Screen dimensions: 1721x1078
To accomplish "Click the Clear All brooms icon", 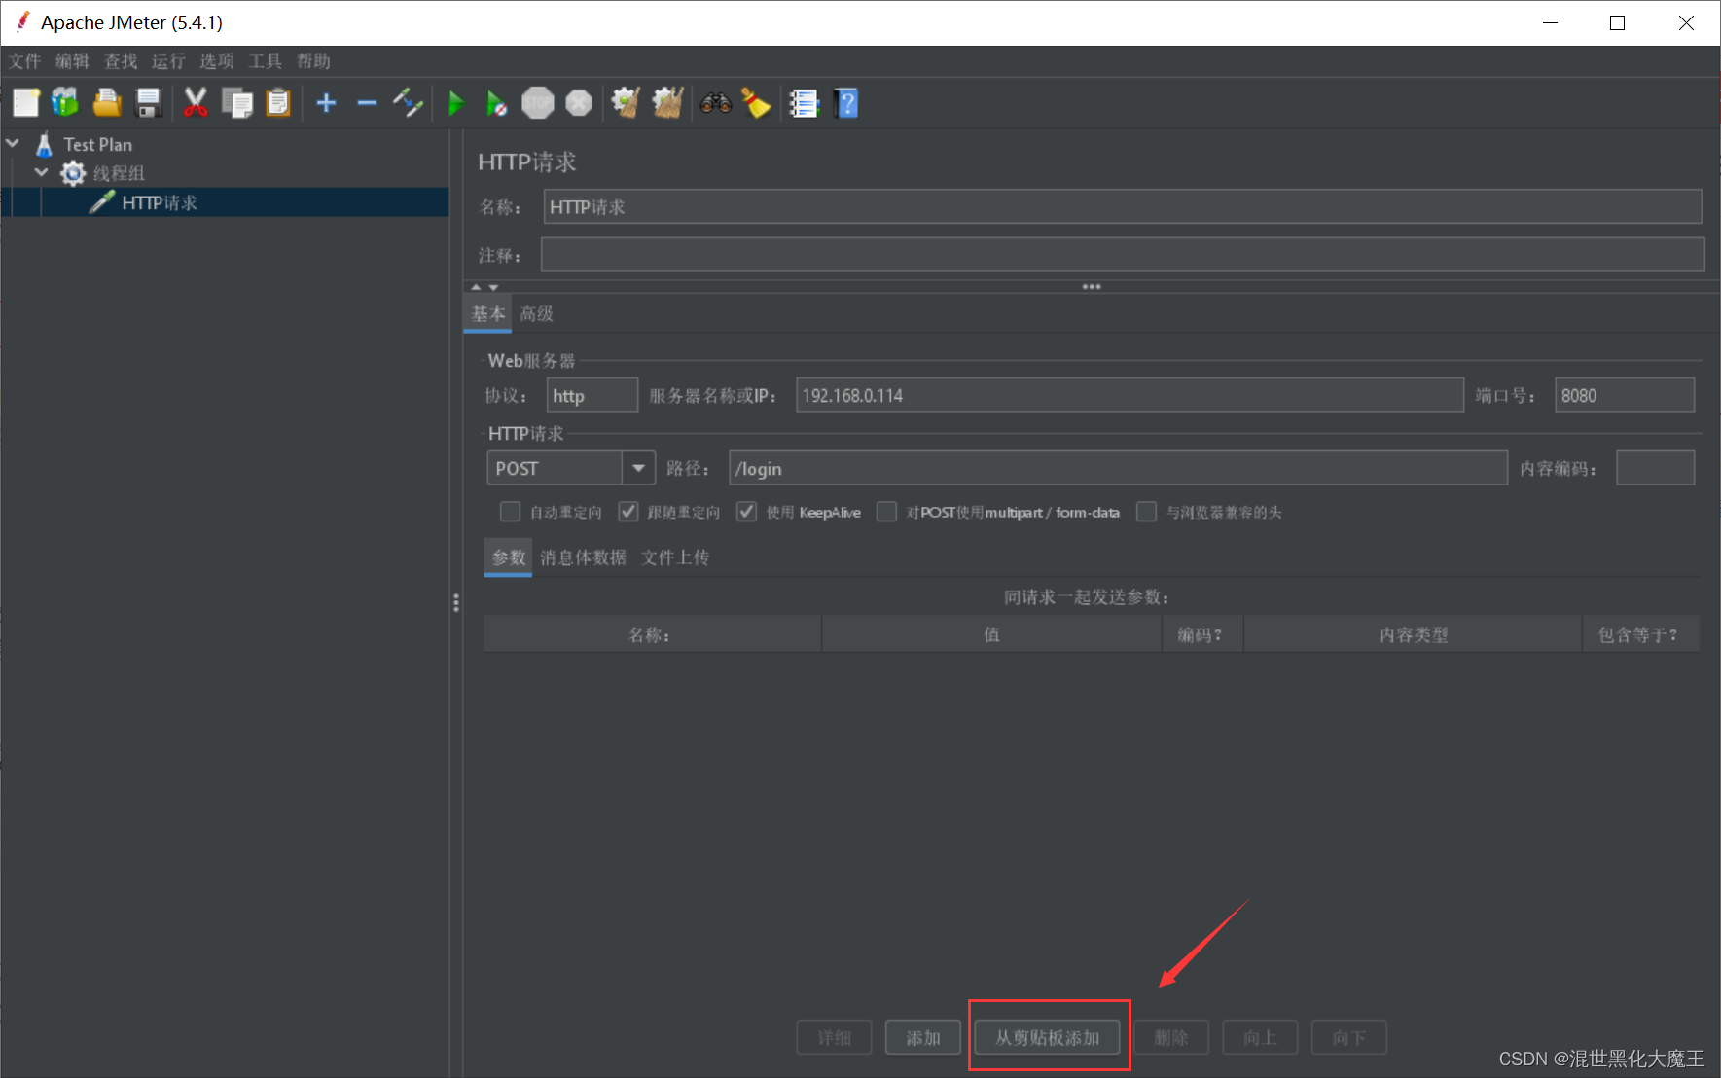I will point(667,102).
